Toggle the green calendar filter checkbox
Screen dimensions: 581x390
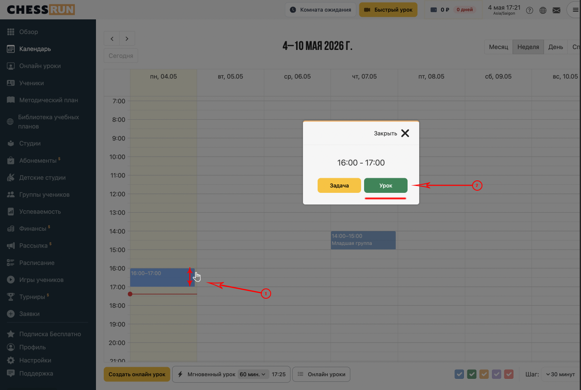472,374
